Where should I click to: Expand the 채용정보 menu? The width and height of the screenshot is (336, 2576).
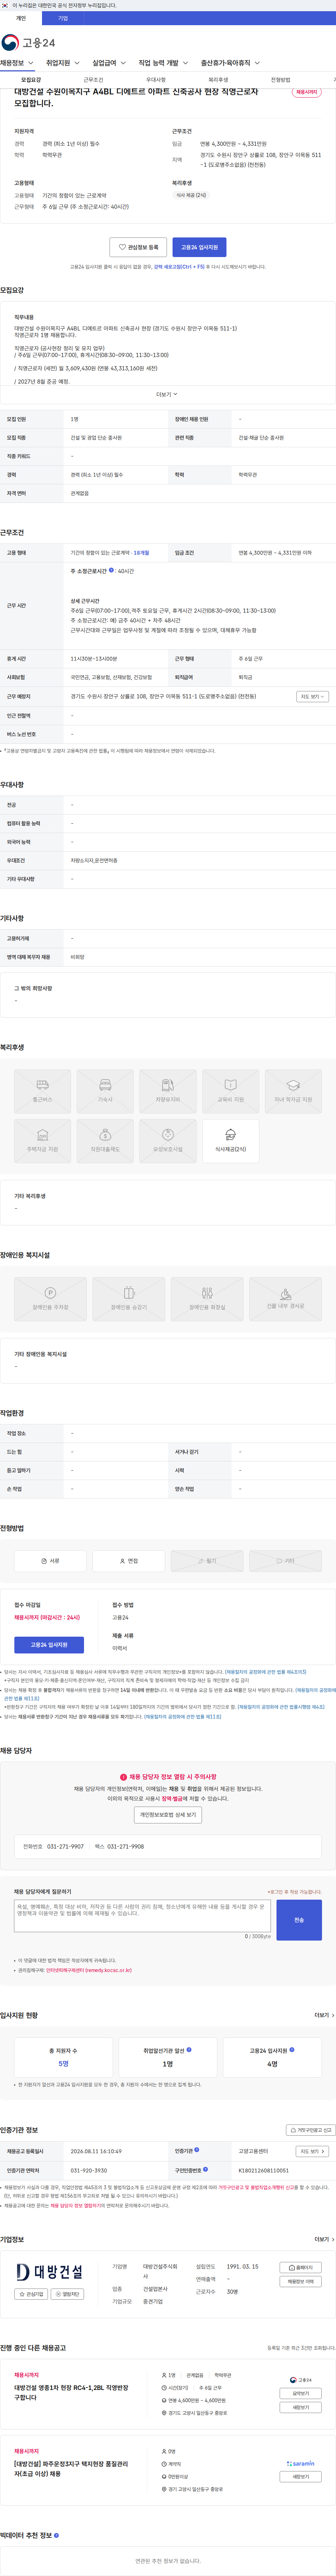(x=17, y=63)
